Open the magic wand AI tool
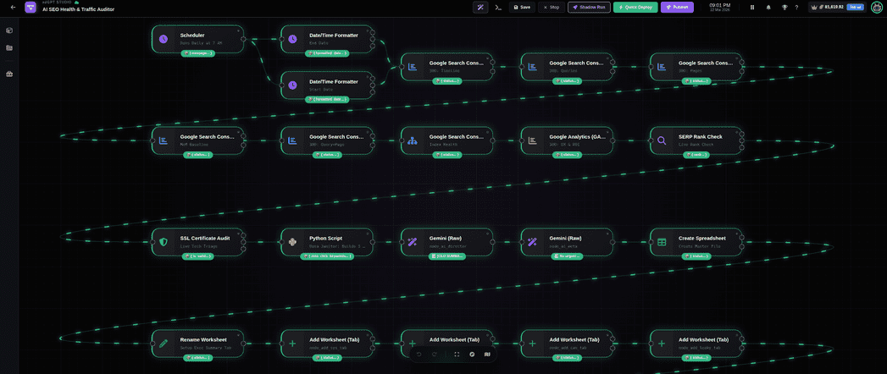The width and height of the screenshot is (887, 374). [480, 7]
